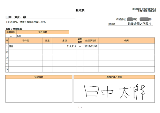Select the 現金 item in row 1

(11, 46)
